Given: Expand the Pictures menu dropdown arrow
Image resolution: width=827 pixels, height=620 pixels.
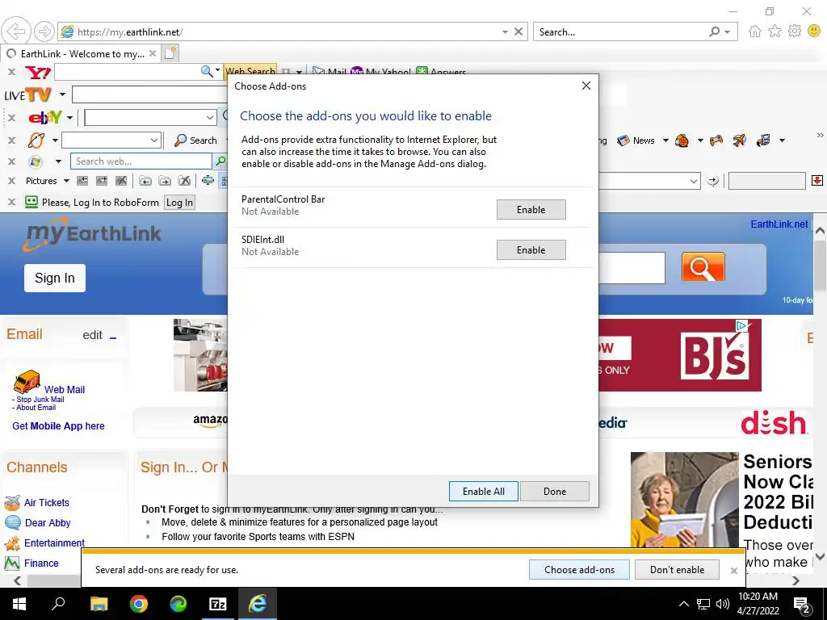Looking at the screenshot, I should (x=66, y=181).
